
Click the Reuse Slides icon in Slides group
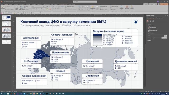point(21,7)
